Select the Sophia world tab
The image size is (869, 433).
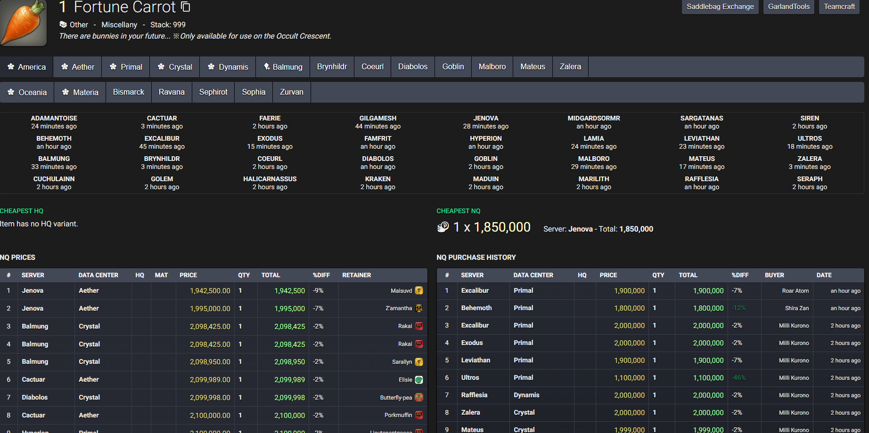pos(254,92)
